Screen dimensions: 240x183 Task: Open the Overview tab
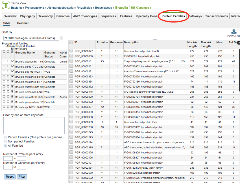point(10,16)
